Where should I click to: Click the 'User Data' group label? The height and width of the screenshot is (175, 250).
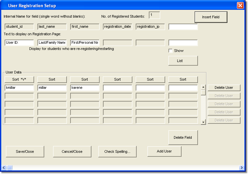click(x=13, y=72)
